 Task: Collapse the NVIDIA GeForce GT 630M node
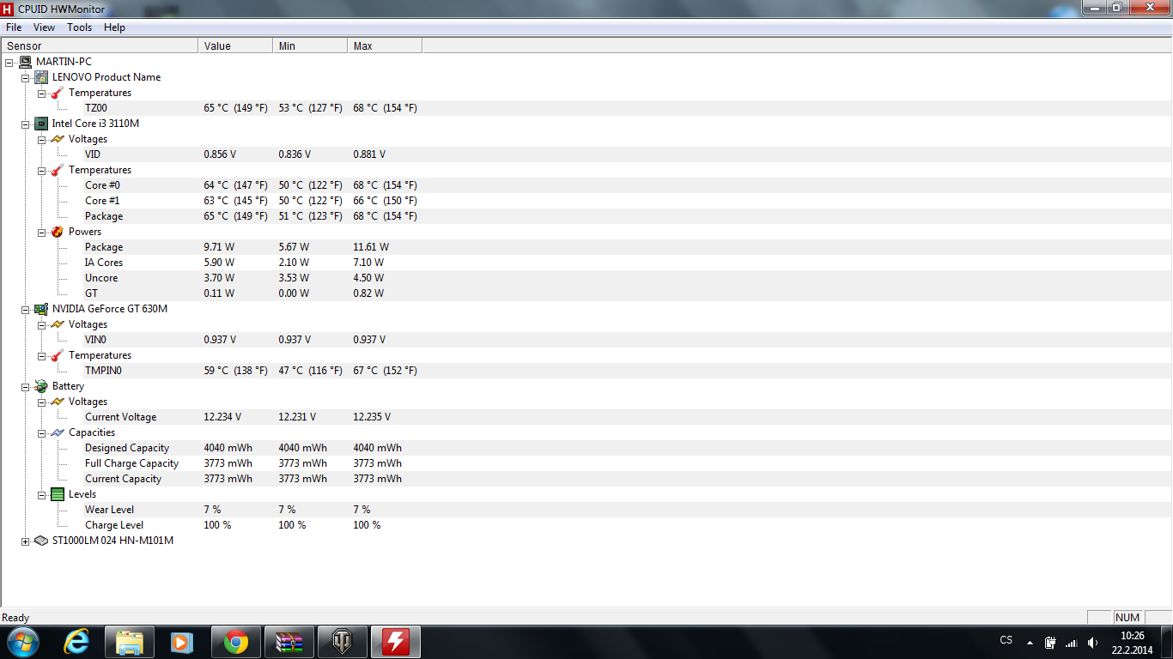pos(25,309)
